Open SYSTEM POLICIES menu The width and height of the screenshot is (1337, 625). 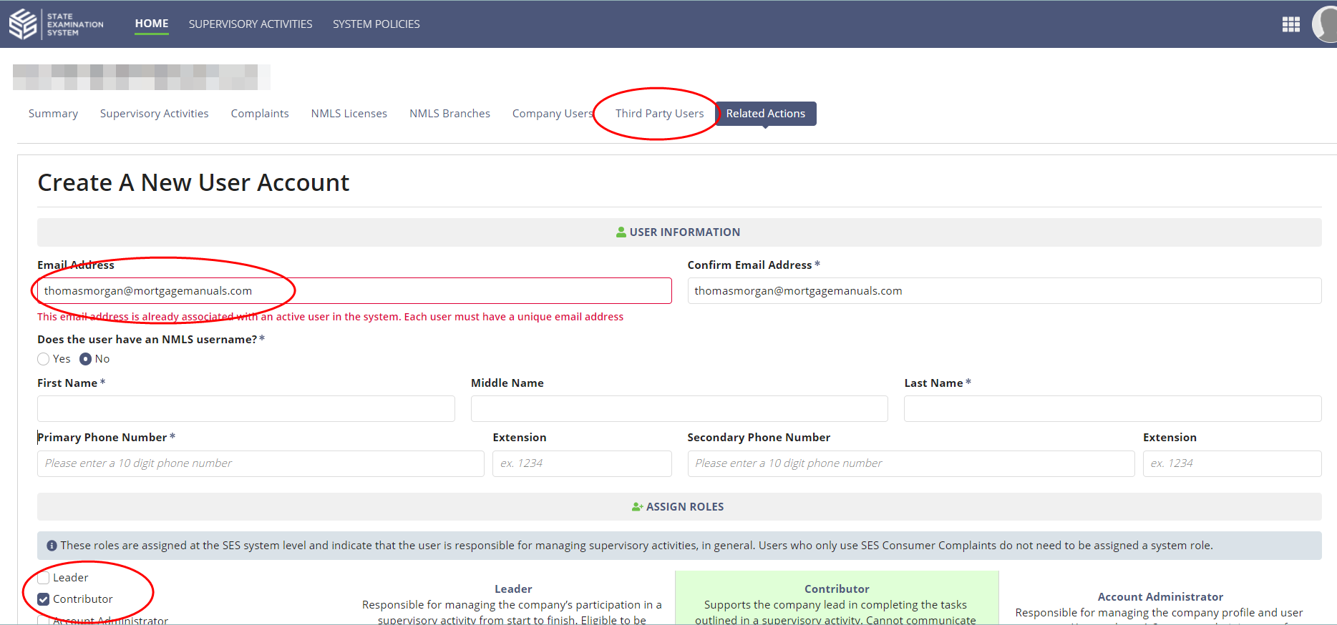pyautogui.click(x=376, y=24)
